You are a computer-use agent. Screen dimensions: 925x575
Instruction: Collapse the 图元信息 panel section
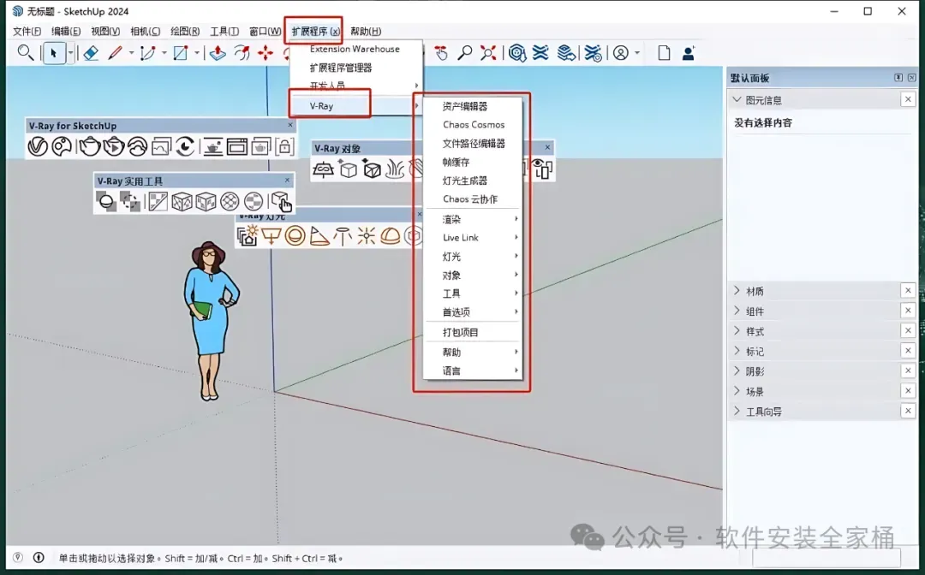tap(737, 99)
